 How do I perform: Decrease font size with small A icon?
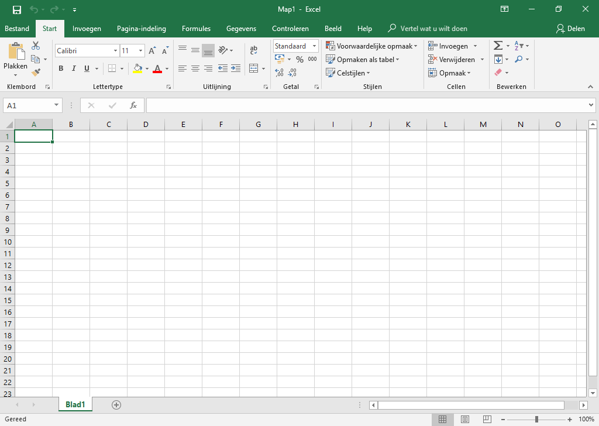[165, 51]
